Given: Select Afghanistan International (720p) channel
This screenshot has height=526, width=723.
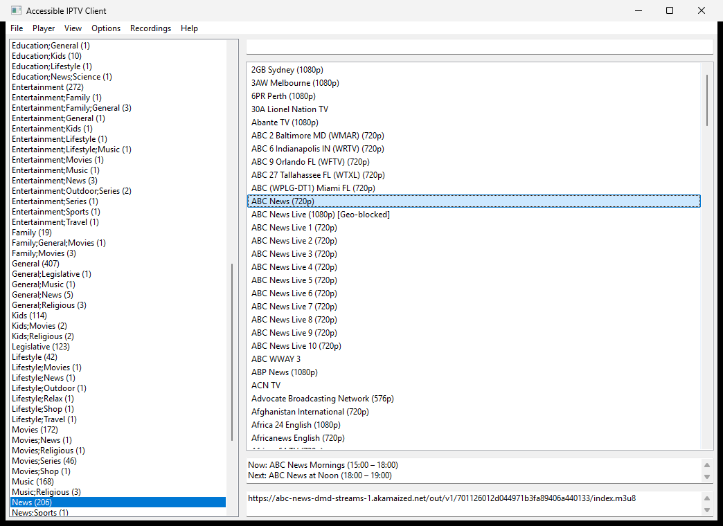Looking at the screenshot, I should [474, 411].
